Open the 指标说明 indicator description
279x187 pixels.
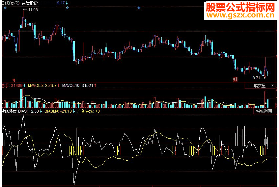[264, 111]
